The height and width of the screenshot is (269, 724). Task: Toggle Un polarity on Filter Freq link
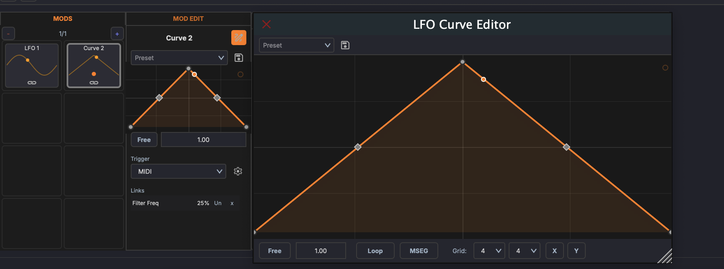point(218,203)
